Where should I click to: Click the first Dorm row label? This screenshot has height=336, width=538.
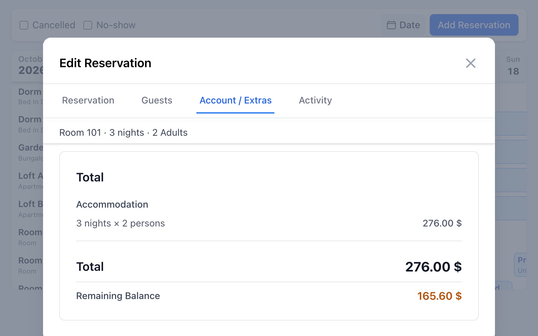[30, 96]
